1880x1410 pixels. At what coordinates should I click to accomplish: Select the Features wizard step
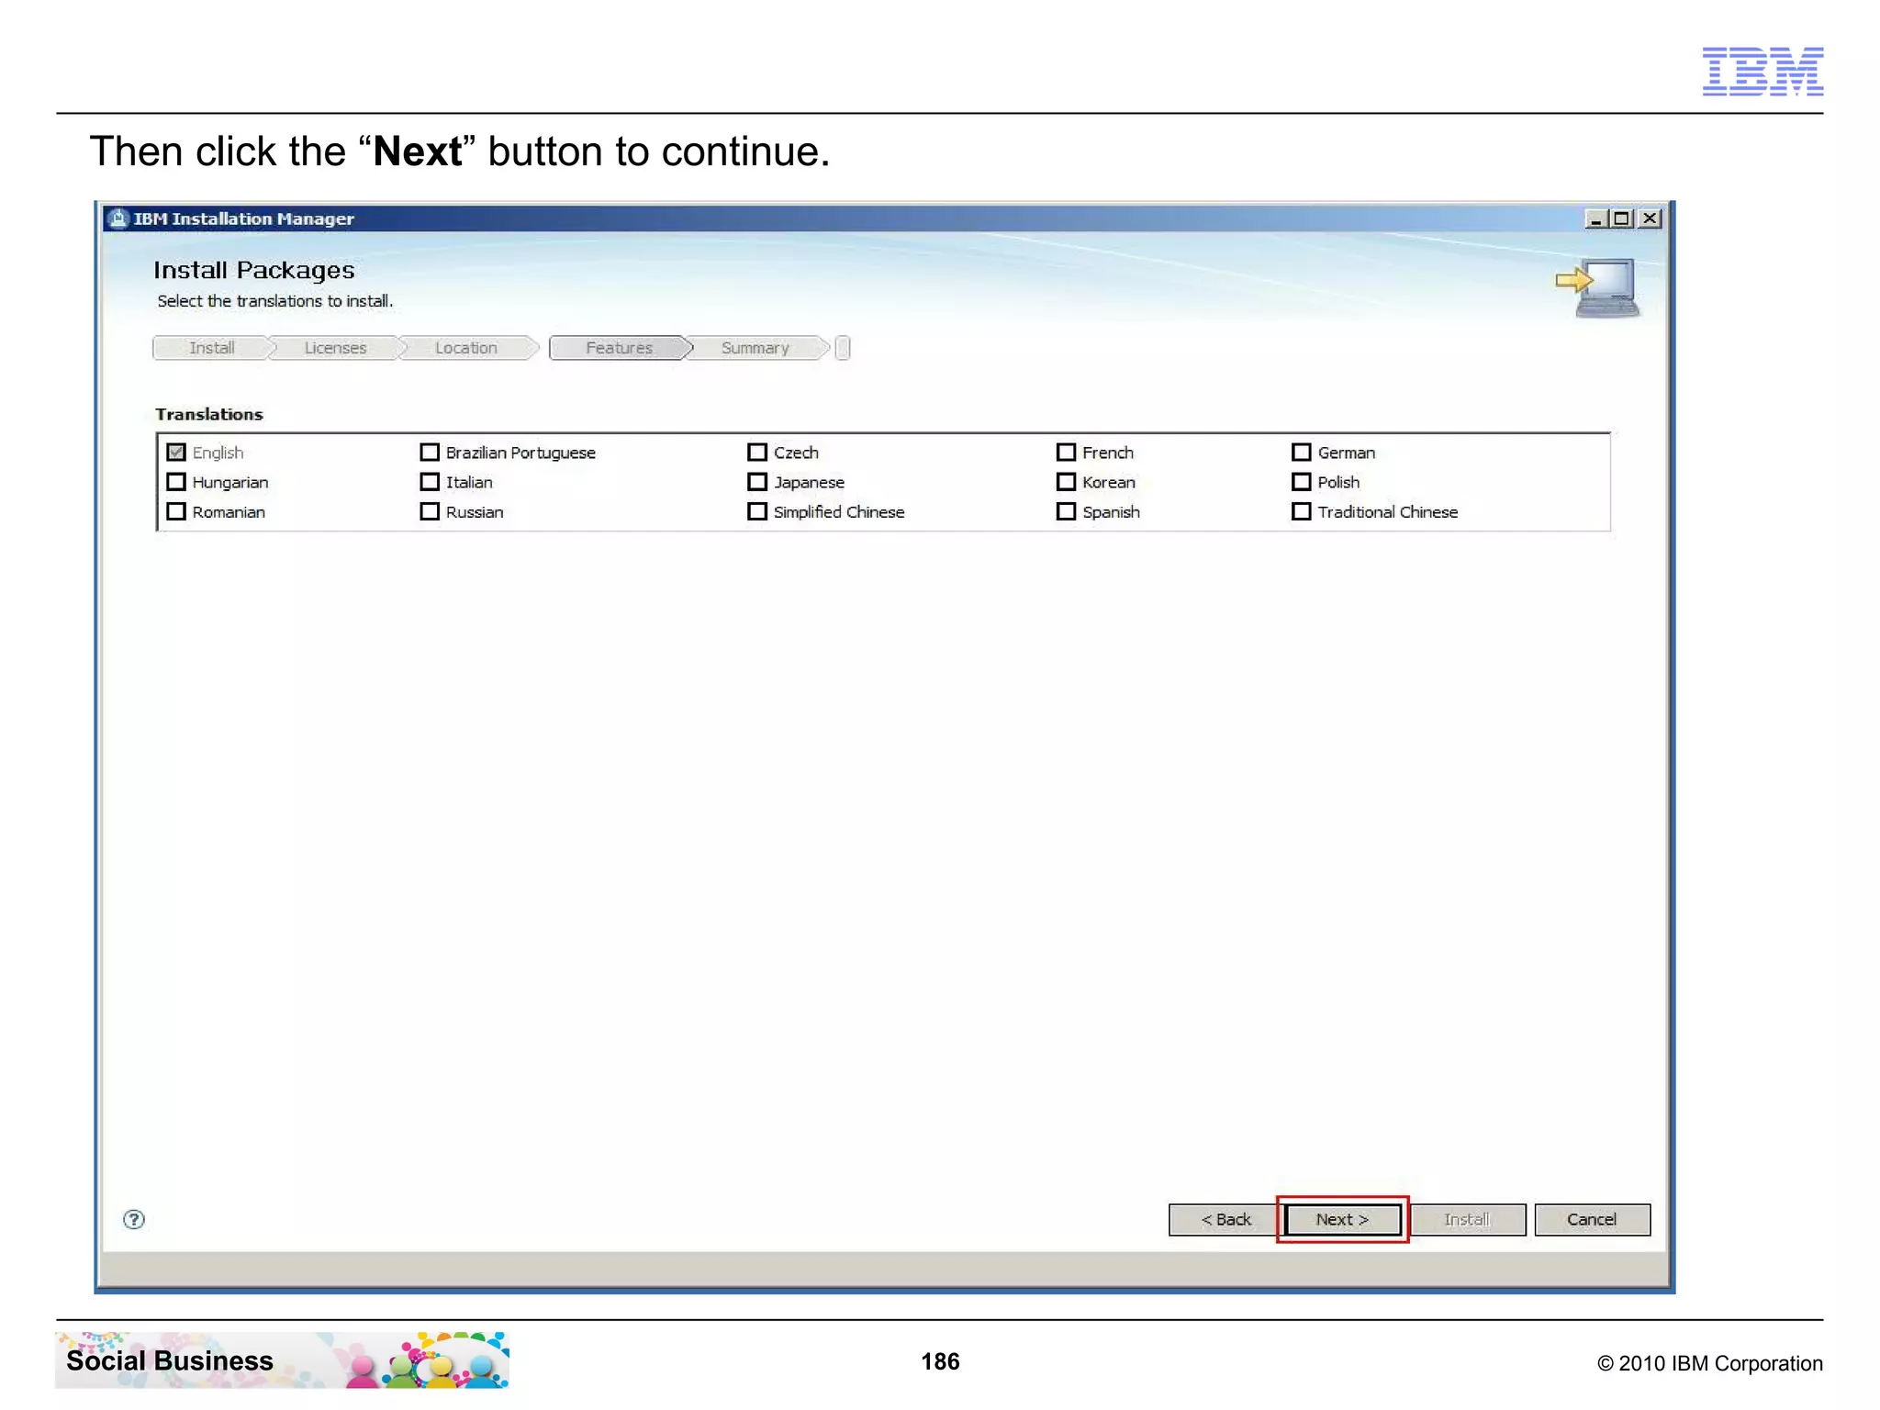(x=620, y=348)
